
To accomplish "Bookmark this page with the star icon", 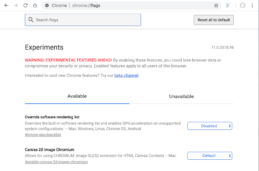I will pyautogui.click(x=216, y=5).
